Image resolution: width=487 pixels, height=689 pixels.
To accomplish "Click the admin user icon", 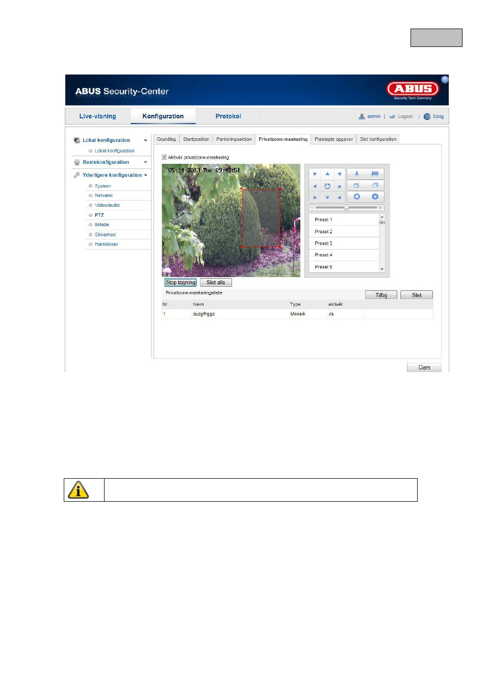I will tap(362, 116).
